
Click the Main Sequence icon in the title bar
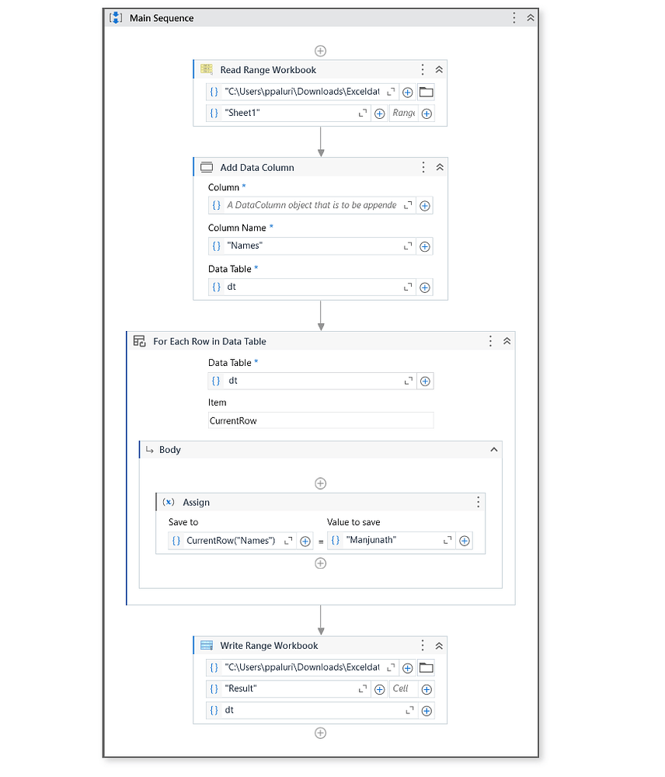[115, 17]
